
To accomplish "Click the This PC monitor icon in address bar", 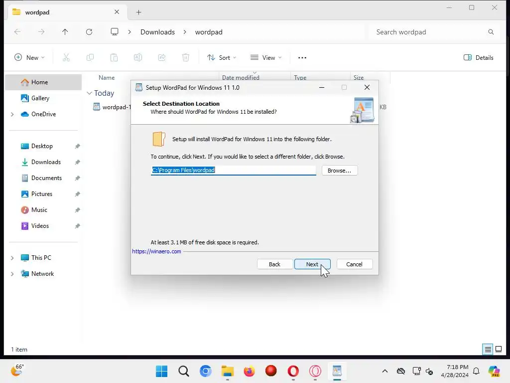I will pyautogui.click(x=115, y=32).
